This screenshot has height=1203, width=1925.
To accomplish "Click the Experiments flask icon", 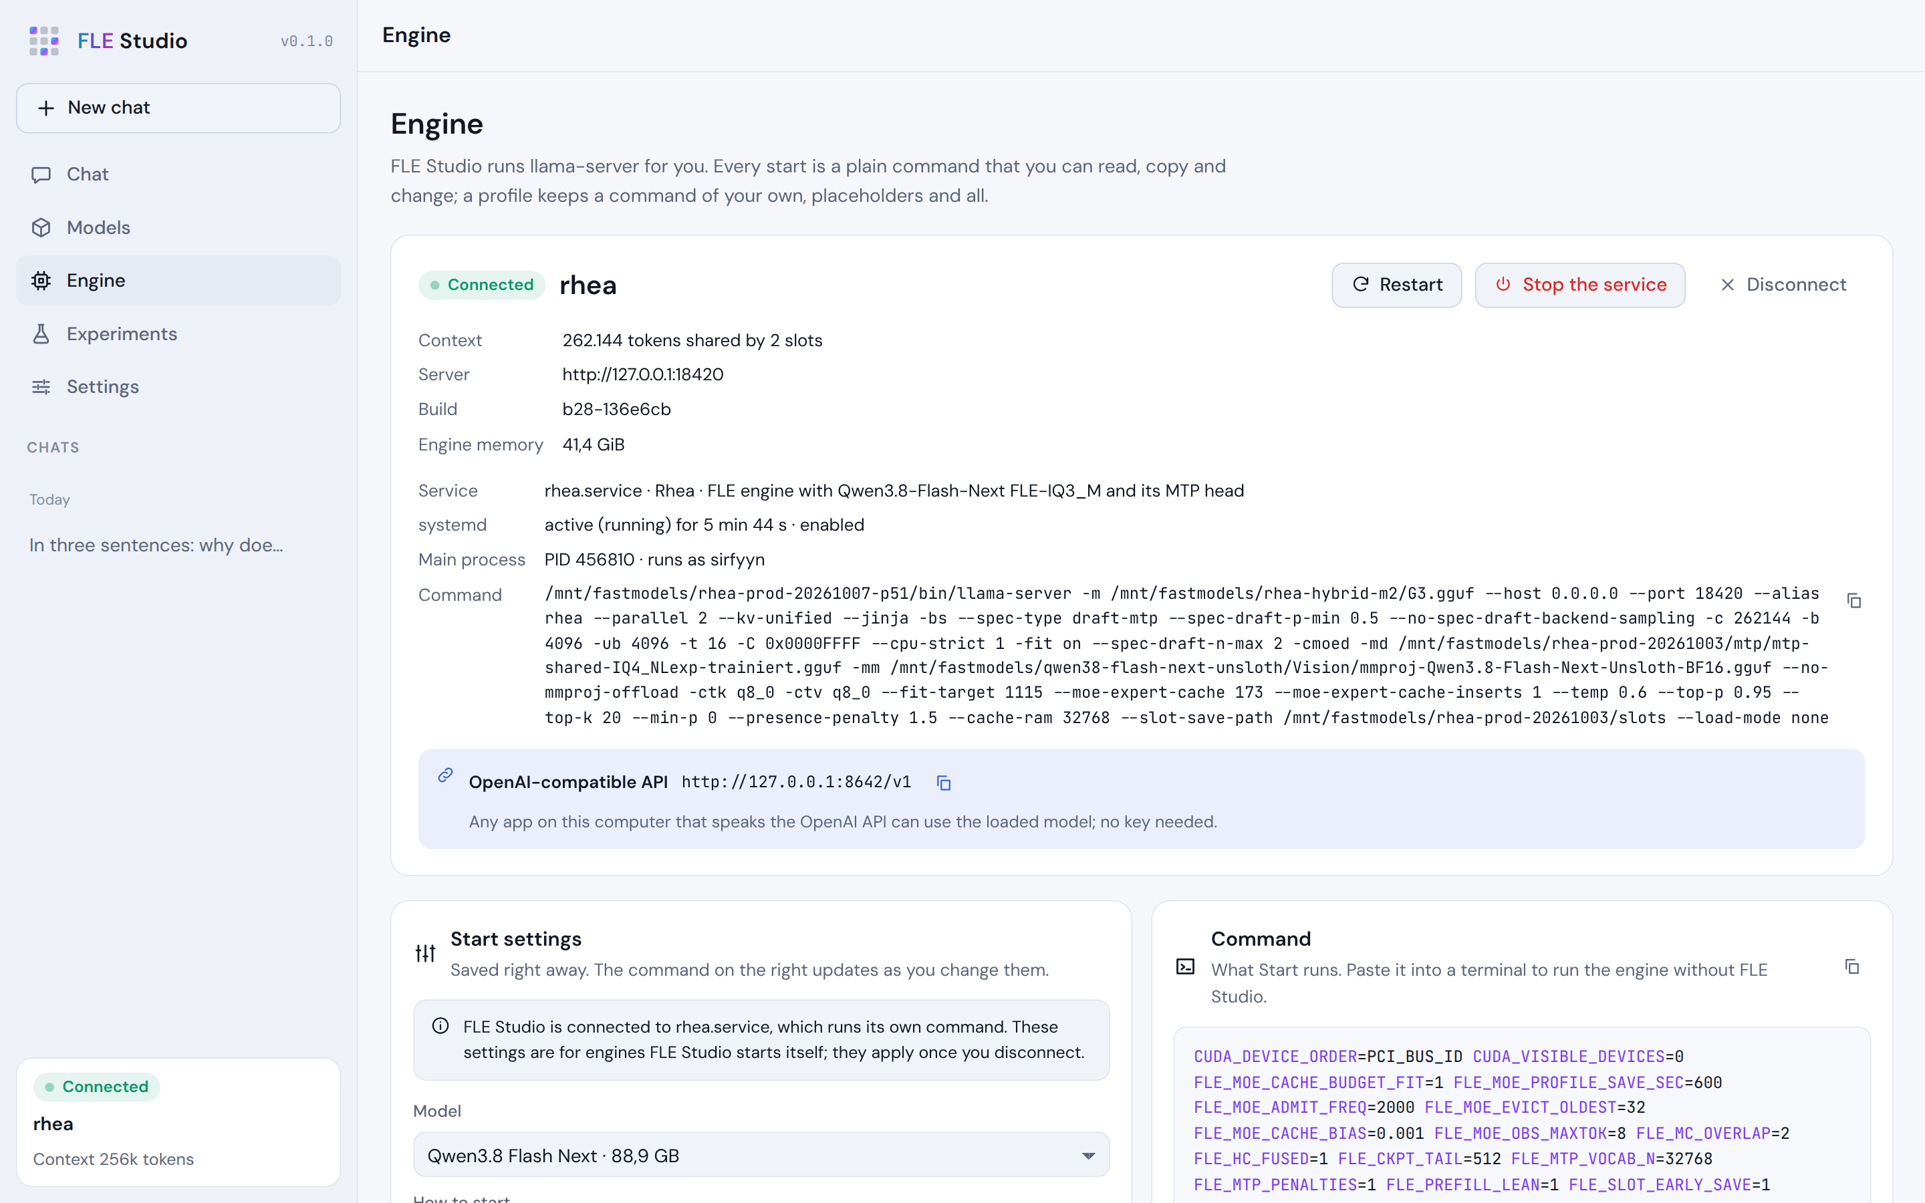I will 41,333.
